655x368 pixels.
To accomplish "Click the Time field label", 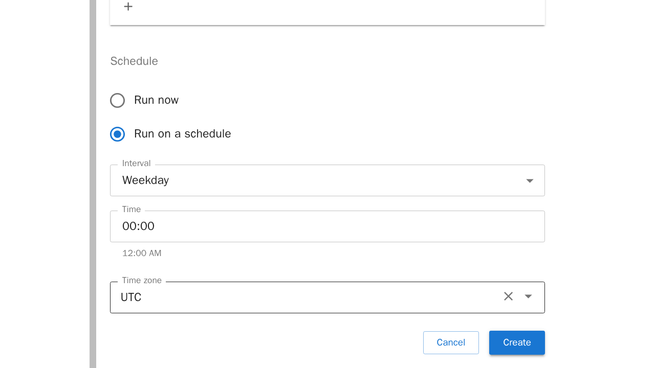I will (x=131, y=210).
